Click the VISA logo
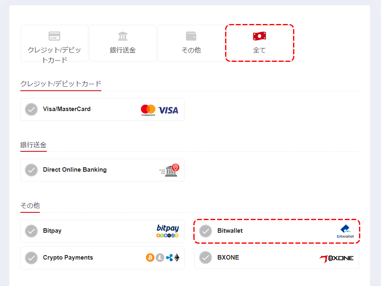The width and height of the screenshot is (381, 286). pos(168,110)
